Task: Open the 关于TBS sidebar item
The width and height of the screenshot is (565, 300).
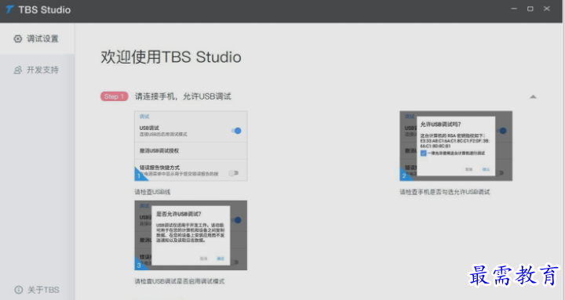Action: 37,290
